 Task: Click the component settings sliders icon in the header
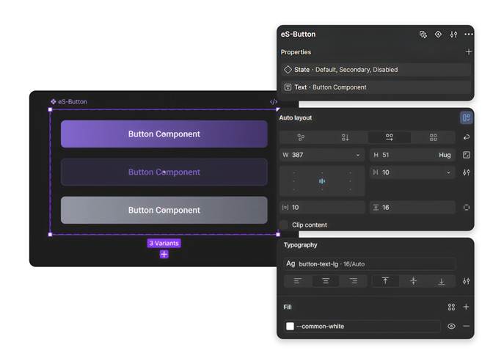(x=453, y=34)
